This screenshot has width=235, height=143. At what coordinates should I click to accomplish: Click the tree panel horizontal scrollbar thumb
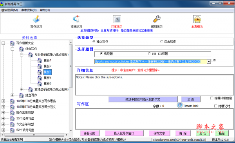click(x=34, y=135)
